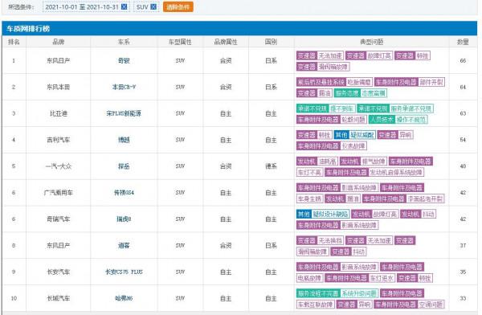Select the 东风本田 brand cell
482x315 pixels.
point(59,87)
